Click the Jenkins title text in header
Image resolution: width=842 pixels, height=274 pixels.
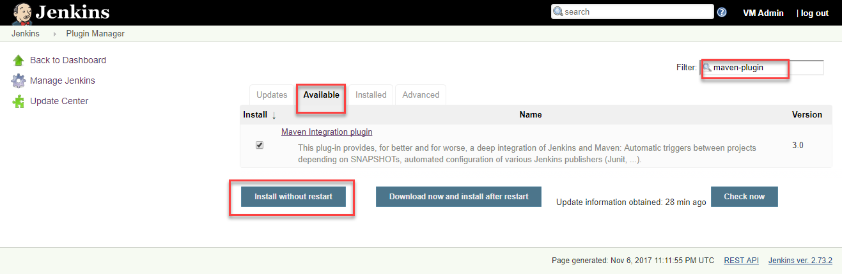(x=73, y=12)
